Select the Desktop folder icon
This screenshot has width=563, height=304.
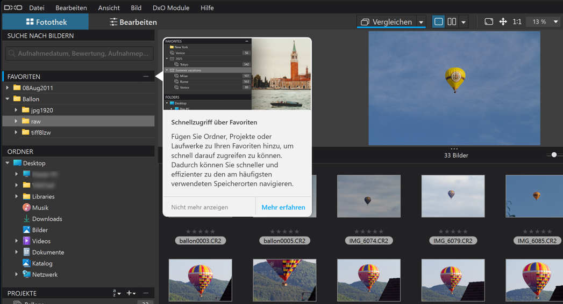pos(17,163)
